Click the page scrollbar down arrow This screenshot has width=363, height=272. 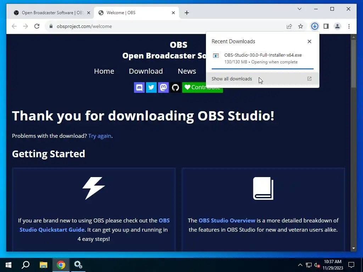click(x=353, y=248)
